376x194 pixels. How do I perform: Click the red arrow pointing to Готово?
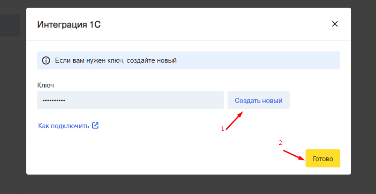tap(293, 155)
